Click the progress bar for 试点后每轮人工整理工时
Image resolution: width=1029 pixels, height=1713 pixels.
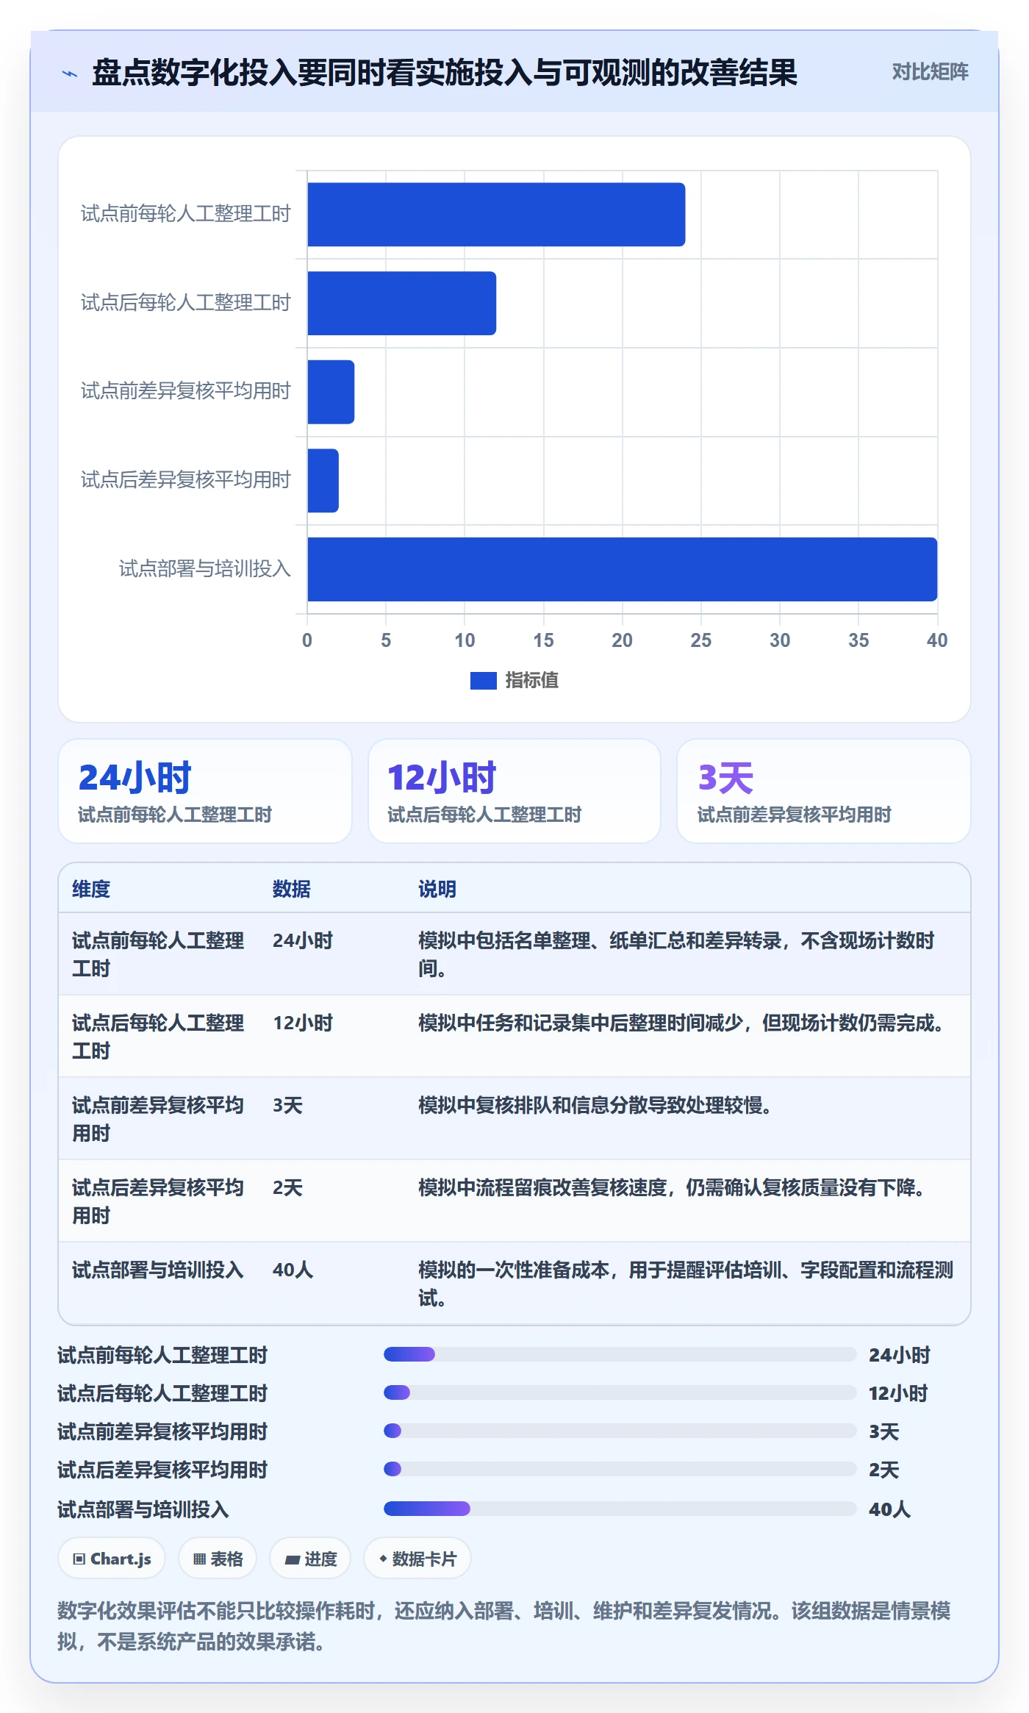click(x=620, y=1392)
